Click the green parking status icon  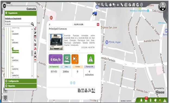[x=67, y=59]
